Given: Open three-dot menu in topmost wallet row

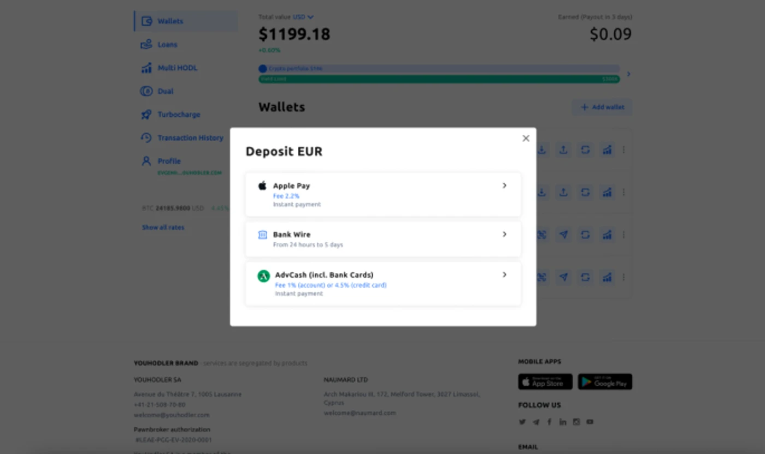Looking at the screenshot, I should [x=623, y=150].
